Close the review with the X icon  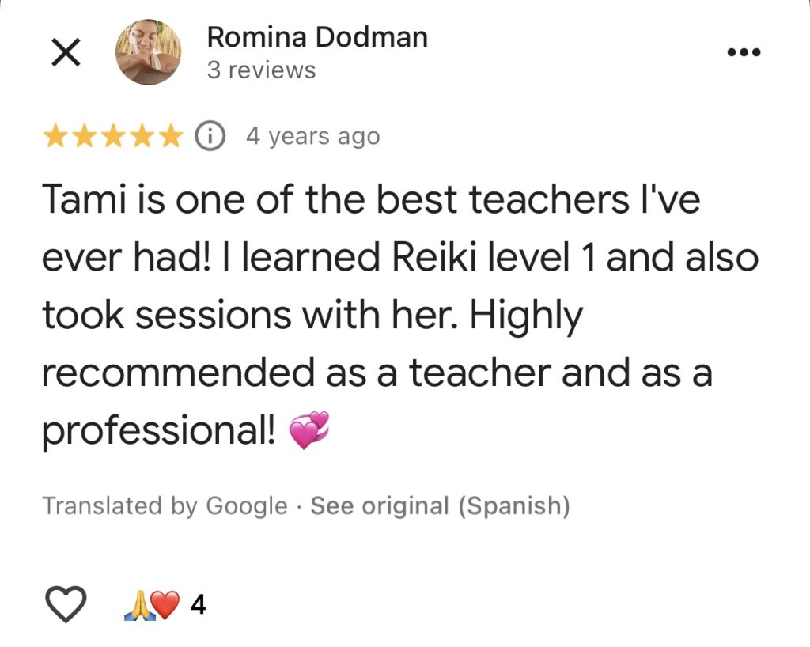pos(65,53)
